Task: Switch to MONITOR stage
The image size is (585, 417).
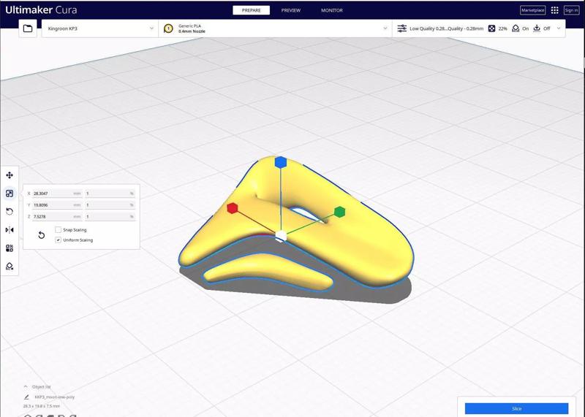Action: coord(332,10)
